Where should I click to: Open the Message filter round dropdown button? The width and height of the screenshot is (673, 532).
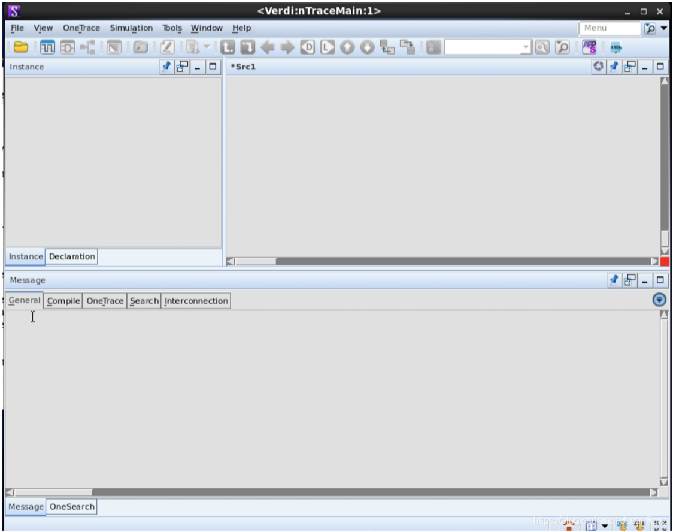click(x=659, y=300)
